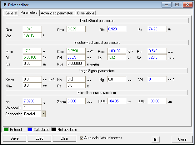Click the green Entered color swatch
This screenshot has width=195, height=145.
pos(6,130)
